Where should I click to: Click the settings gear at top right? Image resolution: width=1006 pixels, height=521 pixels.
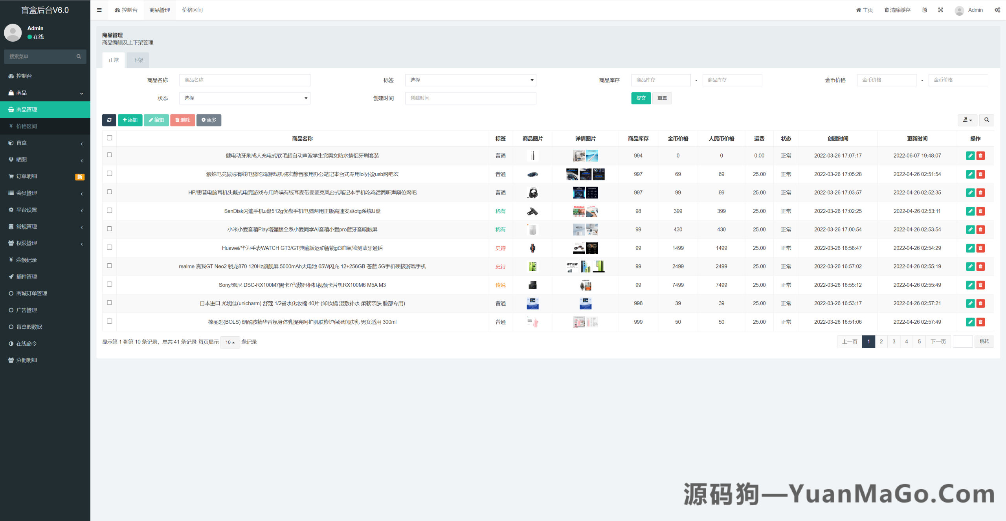click(x=997, y=10)
